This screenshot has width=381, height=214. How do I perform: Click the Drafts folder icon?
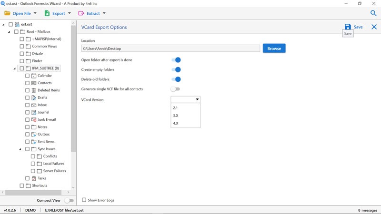(34, 97)
